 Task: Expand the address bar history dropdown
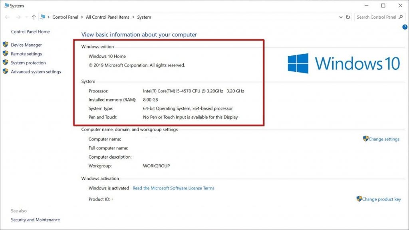click(340, 17)
